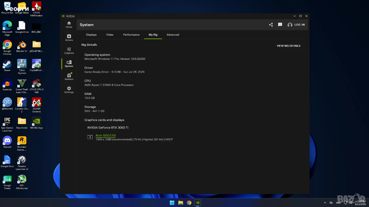Click the Game Ready Driver version text
The width and height of the screenshot is (369, 207).
click(114, 72)
